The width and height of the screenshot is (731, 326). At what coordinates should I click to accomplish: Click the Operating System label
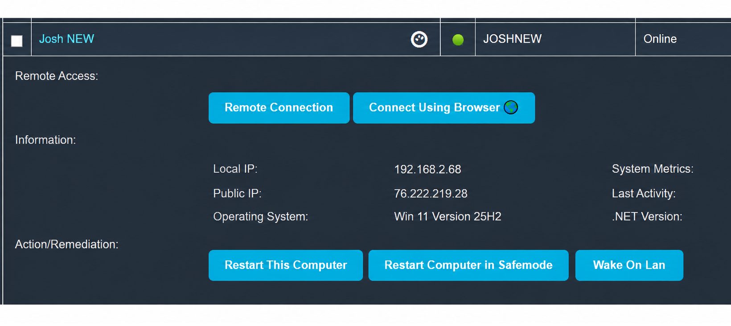click(260, 216)
